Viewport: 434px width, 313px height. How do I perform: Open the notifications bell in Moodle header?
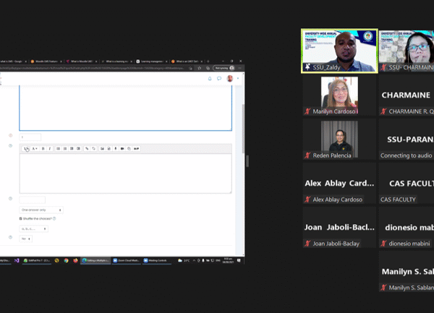[210, 79]
